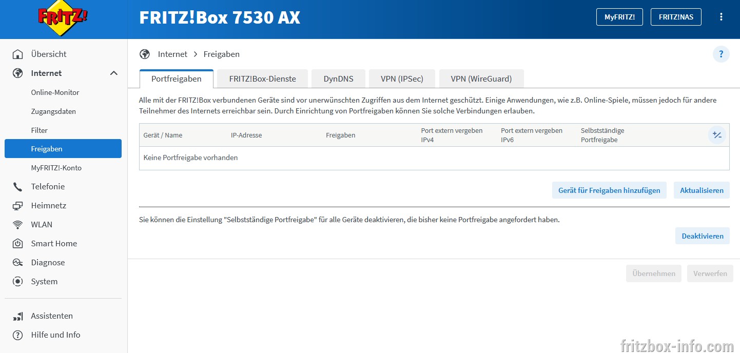Click Gerät für Freigaben hinzufügen
Screen dimensions: 740x353
pos(609,190)
